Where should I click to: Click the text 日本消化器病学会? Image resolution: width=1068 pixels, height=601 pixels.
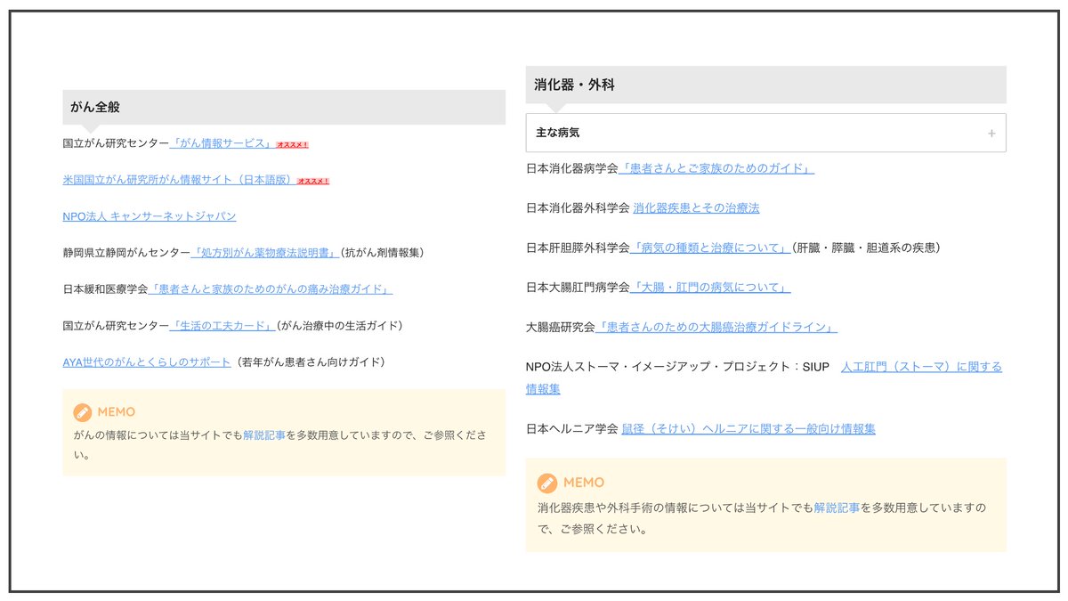(572, 168)
